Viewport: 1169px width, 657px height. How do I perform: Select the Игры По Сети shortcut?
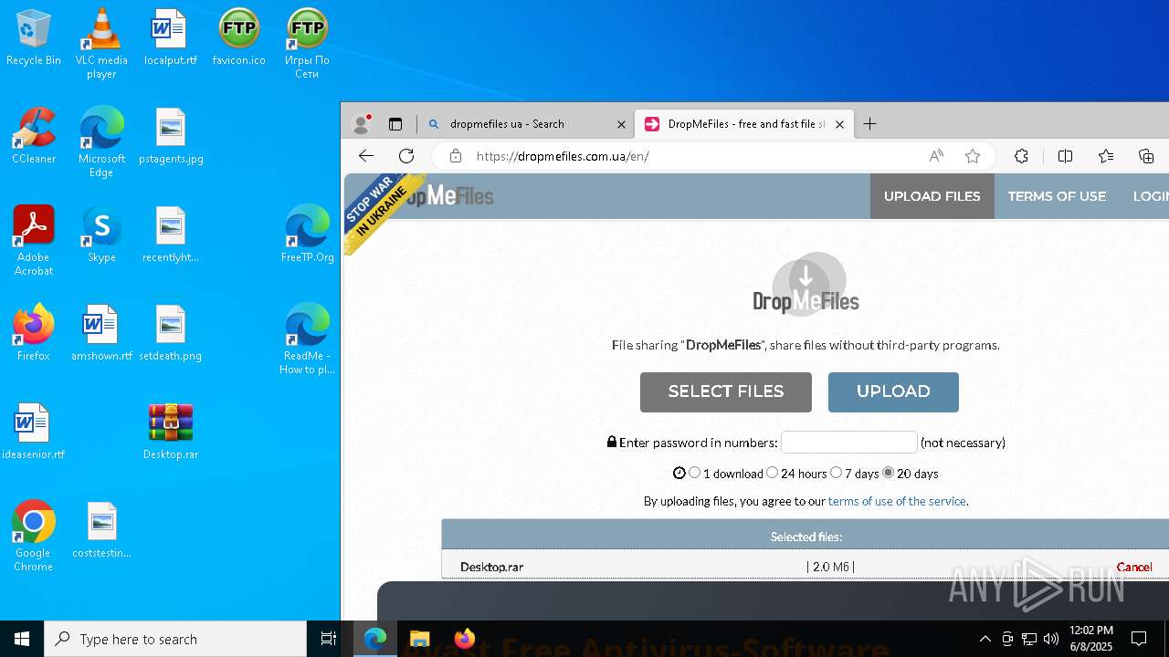click(x=307, y=43)
